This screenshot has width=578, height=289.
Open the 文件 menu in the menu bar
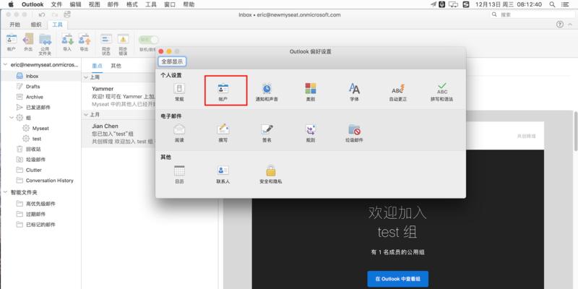56,4
